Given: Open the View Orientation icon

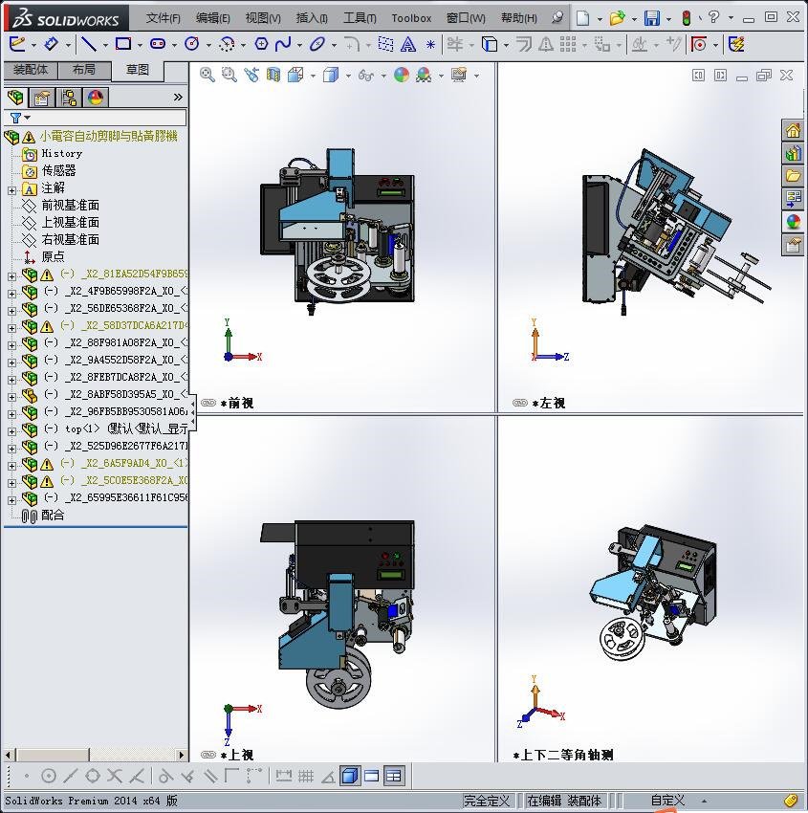Looking at the screenshot, I should point(295,76).
